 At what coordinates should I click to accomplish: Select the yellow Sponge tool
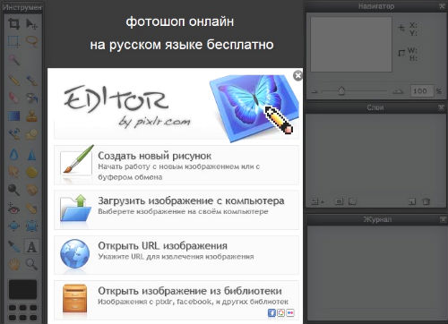point(31,172)
